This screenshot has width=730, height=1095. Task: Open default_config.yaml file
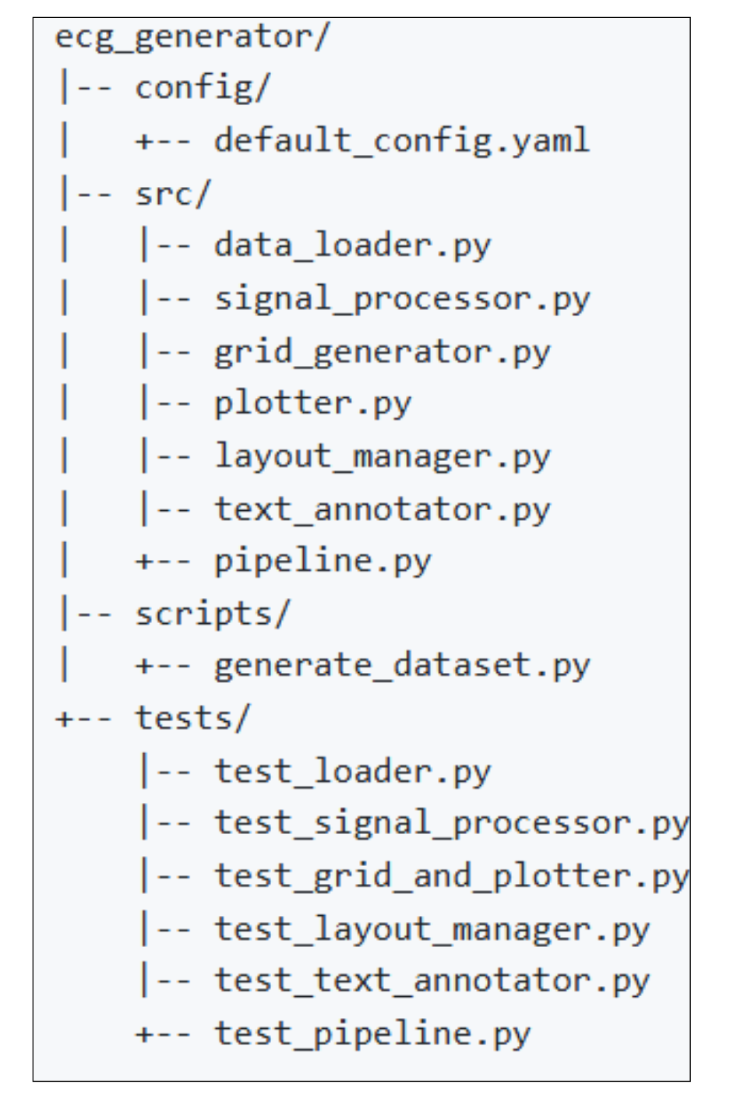pyautogui.click(x=401, y=141)
